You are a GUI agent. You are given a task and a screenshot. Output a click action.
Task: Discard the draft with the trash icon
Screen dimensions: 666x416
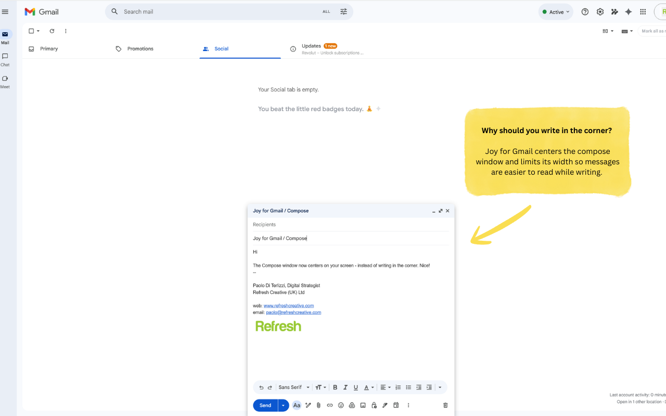[x=445, y=405]
